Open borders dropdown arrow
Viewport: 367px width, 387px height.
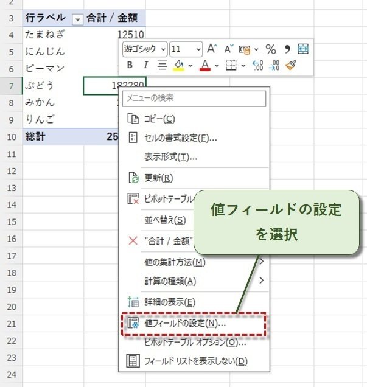pos(243,66)
